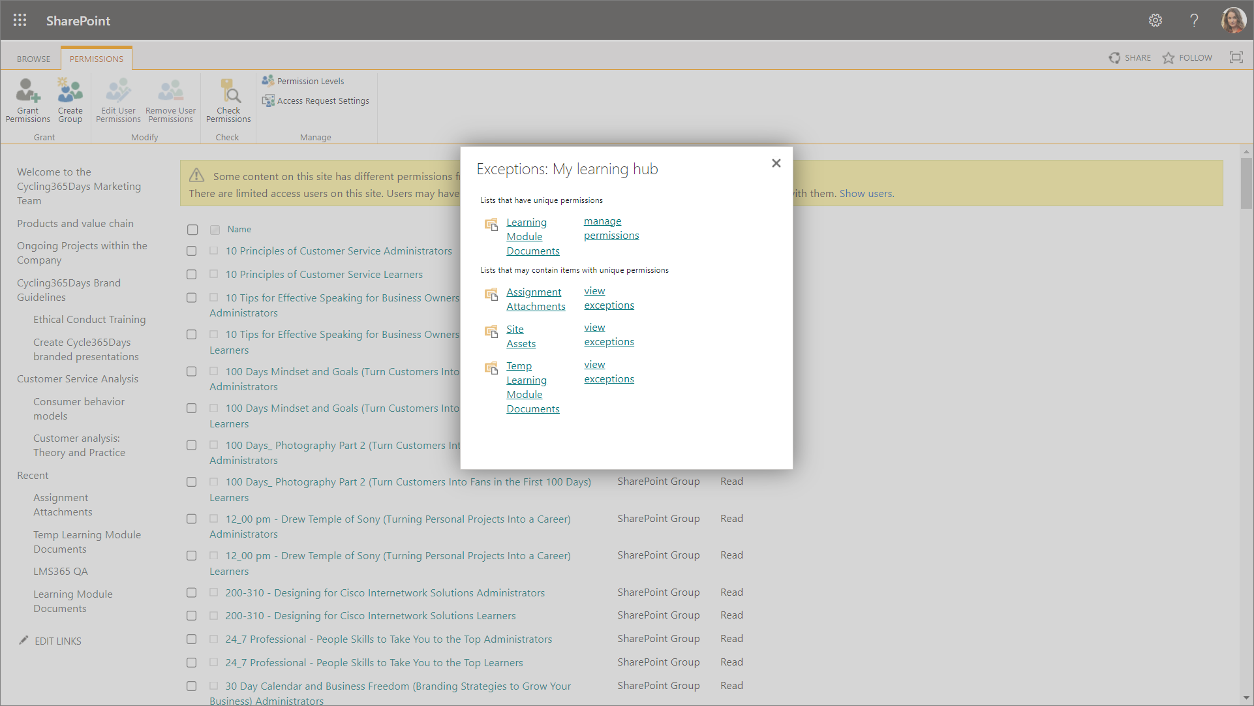Select the PERMISSIONS ribbon tab
The width and height of the screenshot is (1254, 706).
(97, 59)
